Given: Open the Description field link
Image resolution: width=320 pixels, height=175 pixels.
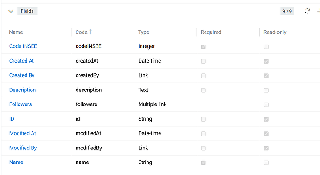Looking at the screenshot, I should (22, 90).
